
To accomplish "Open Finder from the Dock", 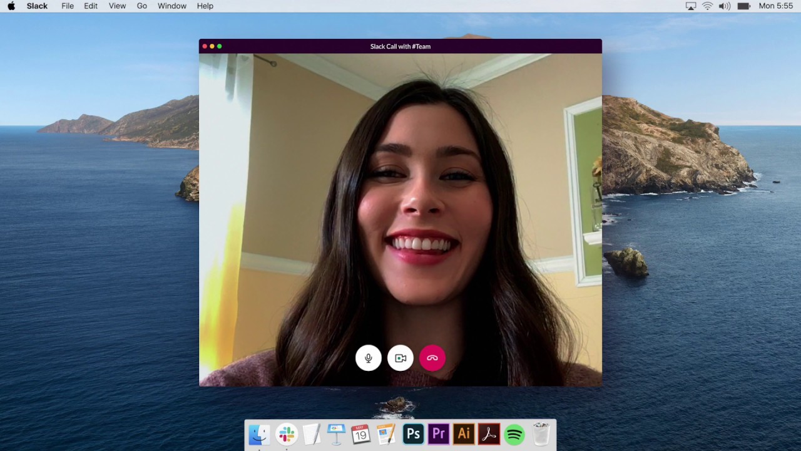I will click(x=258, y=433).
